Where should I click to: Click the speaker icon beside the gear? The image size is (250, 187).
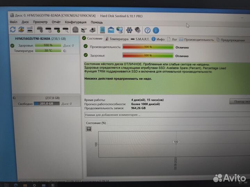pos(137,30)
